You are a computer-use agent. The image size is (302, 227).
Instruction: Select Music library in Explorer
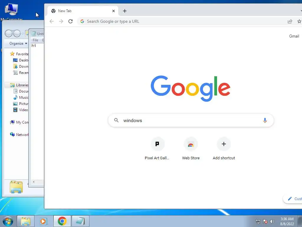tap(21, 97)
